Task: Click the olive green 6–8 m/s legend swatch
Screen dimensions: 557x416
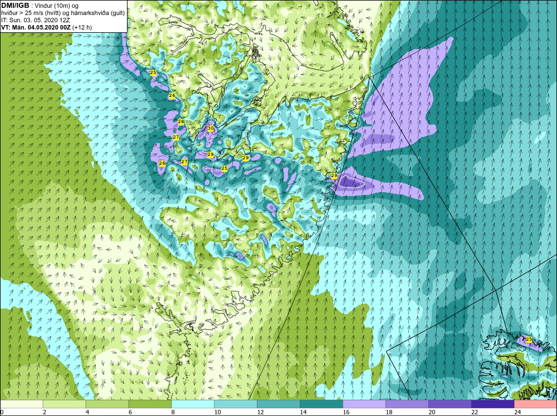Action: coord(150,404)
